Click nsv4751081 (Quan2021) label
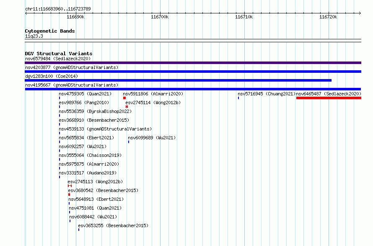Image resolution: width=373 pixels, height=246 pixels. [x=95, y=208]
